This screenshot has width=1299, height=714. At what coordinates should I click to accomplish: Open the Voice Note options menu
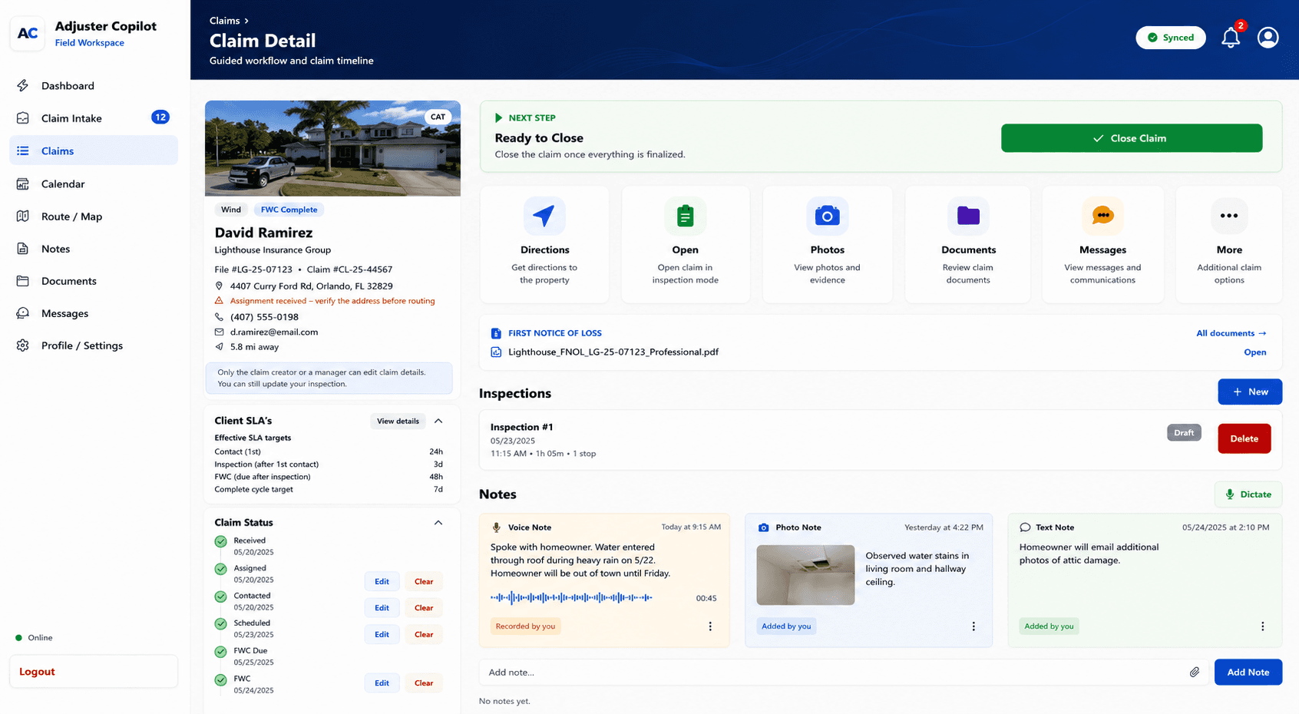point(710,626)
